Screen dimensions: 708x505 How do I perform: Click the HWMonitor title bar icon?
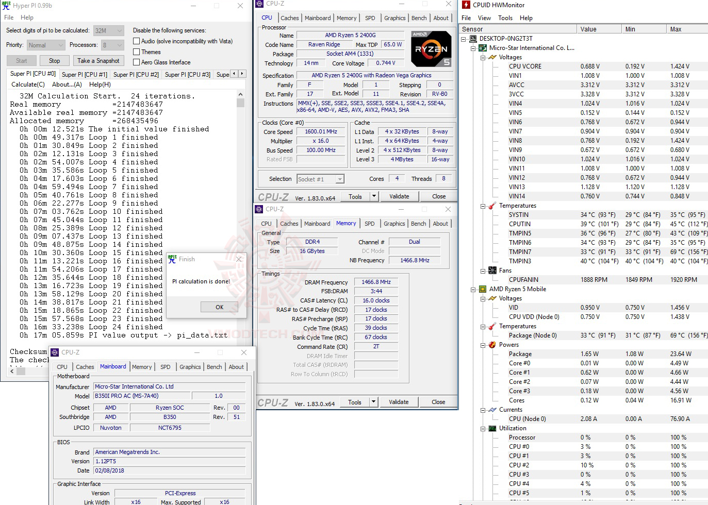[x=466, y=5]
